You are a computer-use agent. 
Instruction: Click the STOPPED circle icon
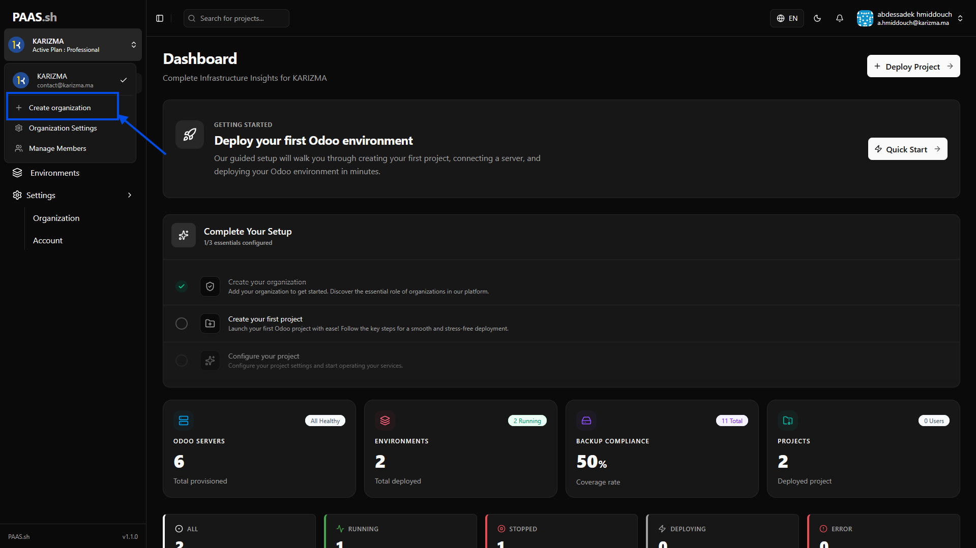[501, 529]
